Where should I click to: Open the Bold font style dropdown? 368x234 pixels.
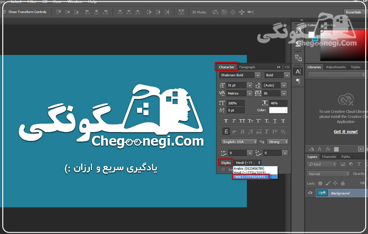tap(286, 75)
